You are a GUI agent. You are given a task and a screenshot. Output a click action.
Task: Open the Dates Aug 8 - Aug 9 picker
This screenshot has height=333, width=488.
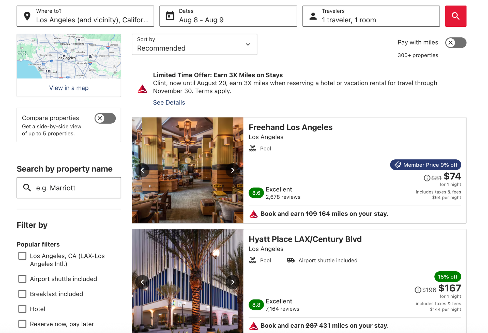[x=228, y=16]
